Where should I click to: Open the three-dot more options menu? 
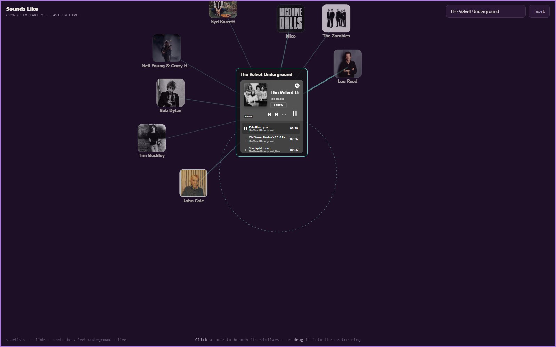284,114
